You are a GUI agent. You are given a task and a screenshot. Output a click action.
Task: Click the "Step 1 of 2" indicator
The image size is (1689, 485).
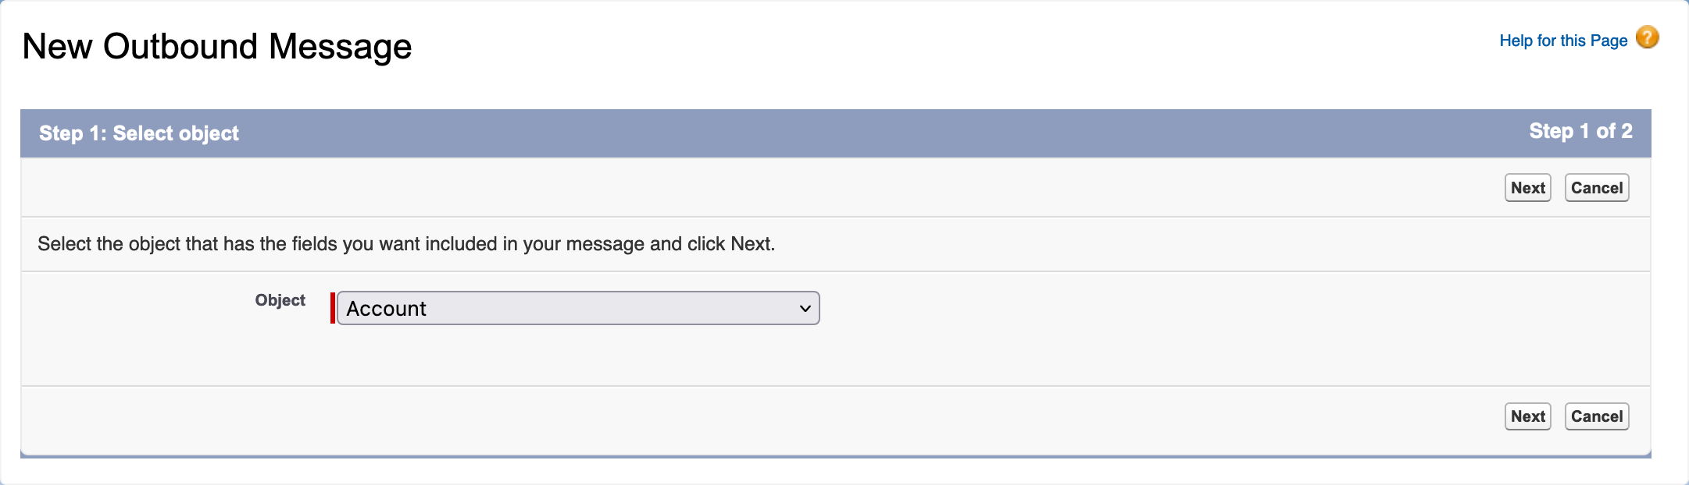pos(1580,131)
